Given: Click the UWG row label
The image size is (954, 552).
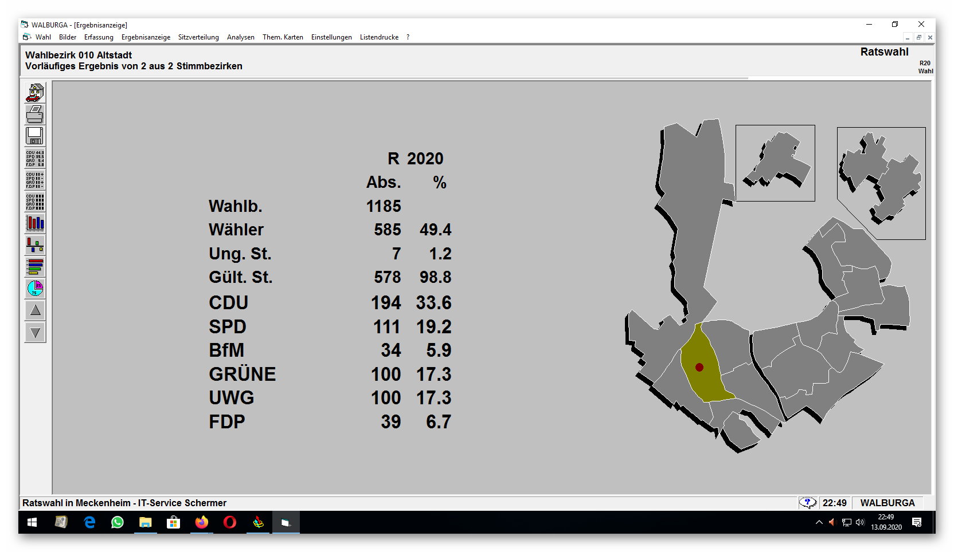Looking at the screenshot, I should click(231, 397).
